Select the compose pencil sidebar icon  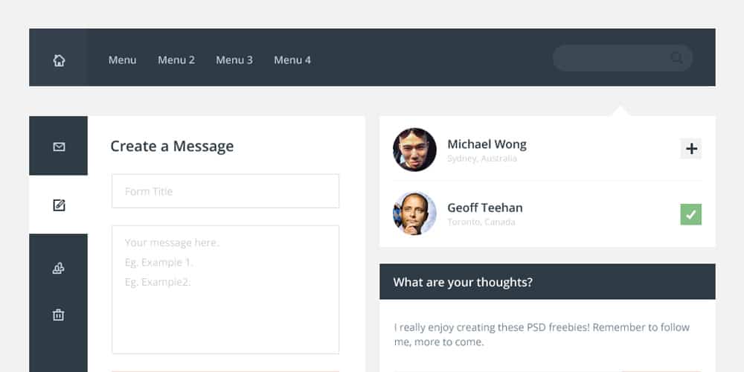tap(59, 205)
